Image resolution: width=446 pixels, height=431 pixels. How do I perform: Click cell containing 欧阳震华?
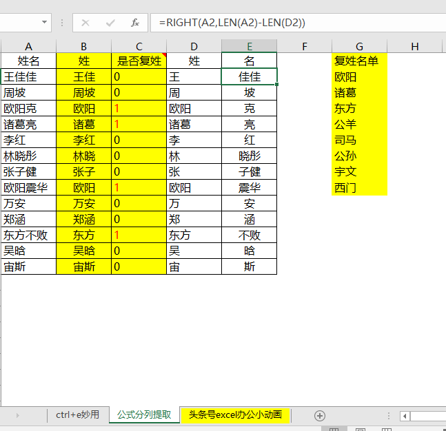(x=28, y=187)
